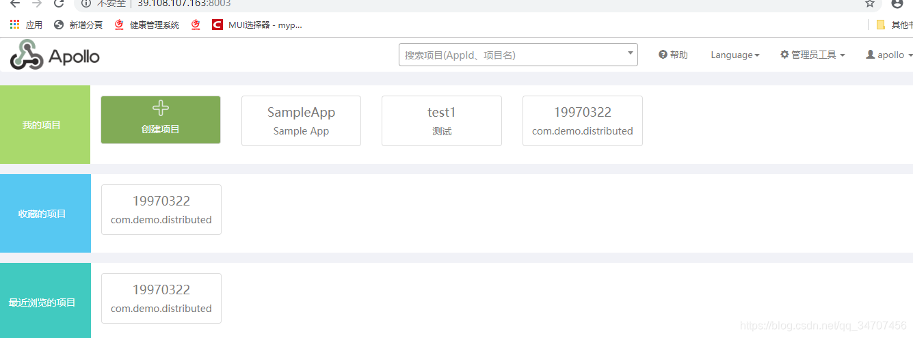Click the Apollo logo icon
913x338 pixels.
pos(27,55)
